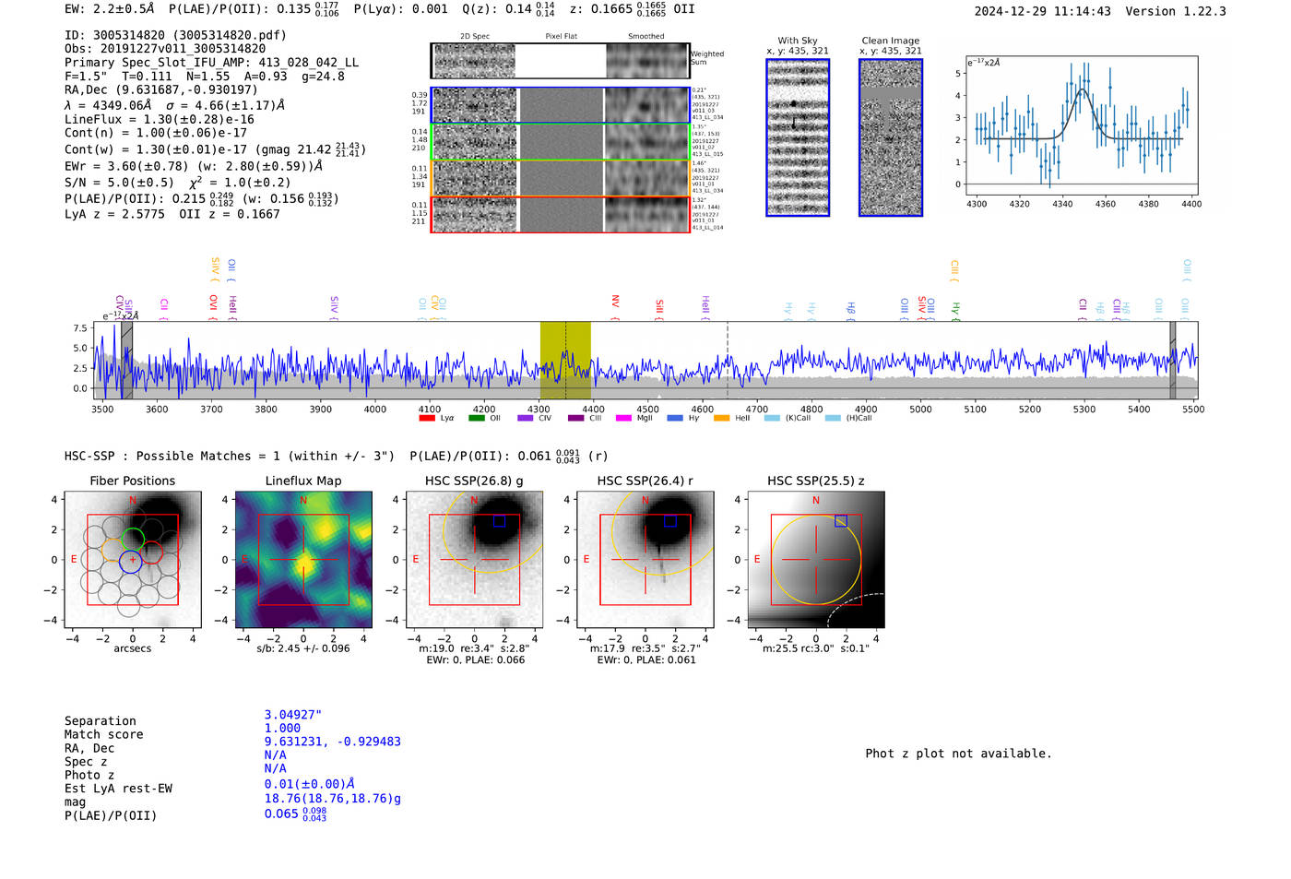This screenshot has width=1291, height=879.
Task: Click the Gaussian emission line fit plot
Action: 1081,125
